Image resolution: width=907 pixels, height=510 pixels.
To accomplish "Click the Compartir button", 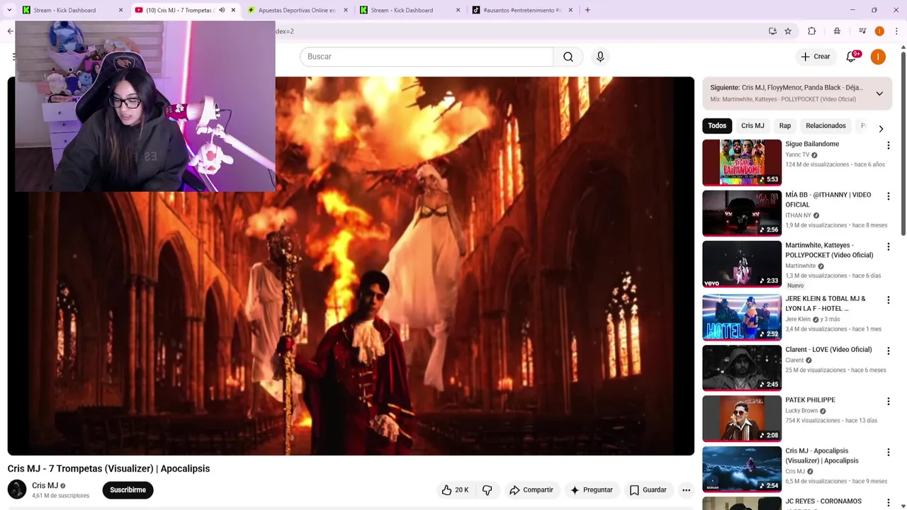I will coord(531,490).
